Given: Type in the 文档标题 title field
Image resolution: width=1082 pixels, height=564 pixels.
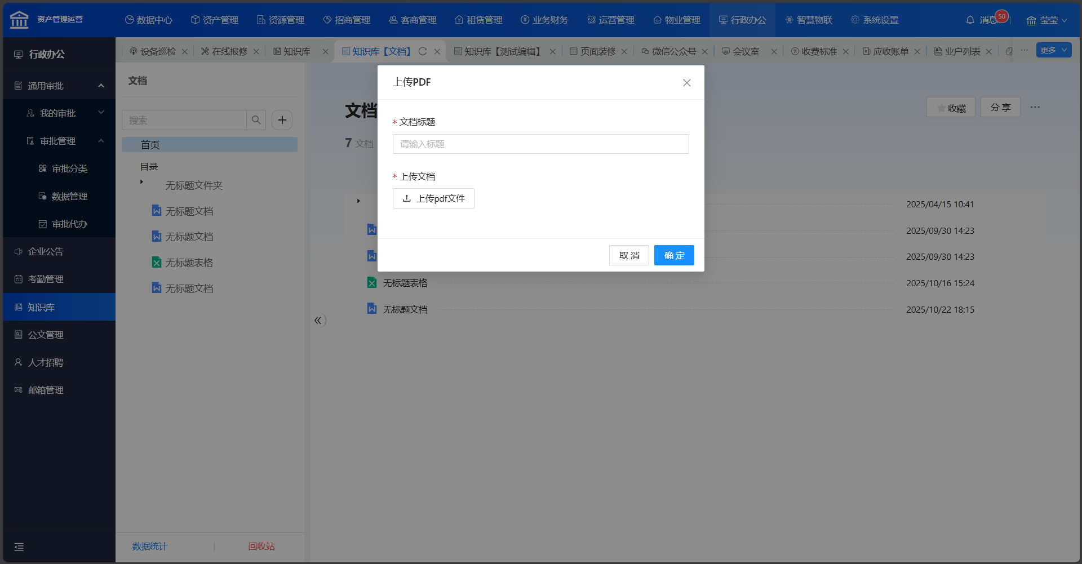Looking at the screenshot, I should 540,144.
